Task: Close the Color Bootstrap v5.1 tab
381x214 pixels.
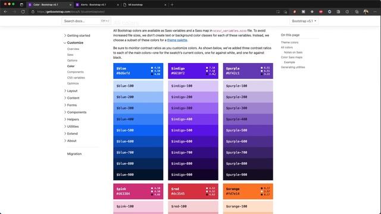Action: click(x=70, y=5)
